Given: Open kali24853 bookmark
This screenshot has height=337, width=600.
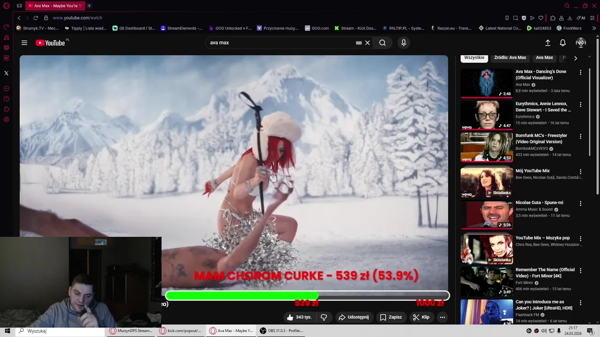Looking at the screenshot, I should (539, 28).
